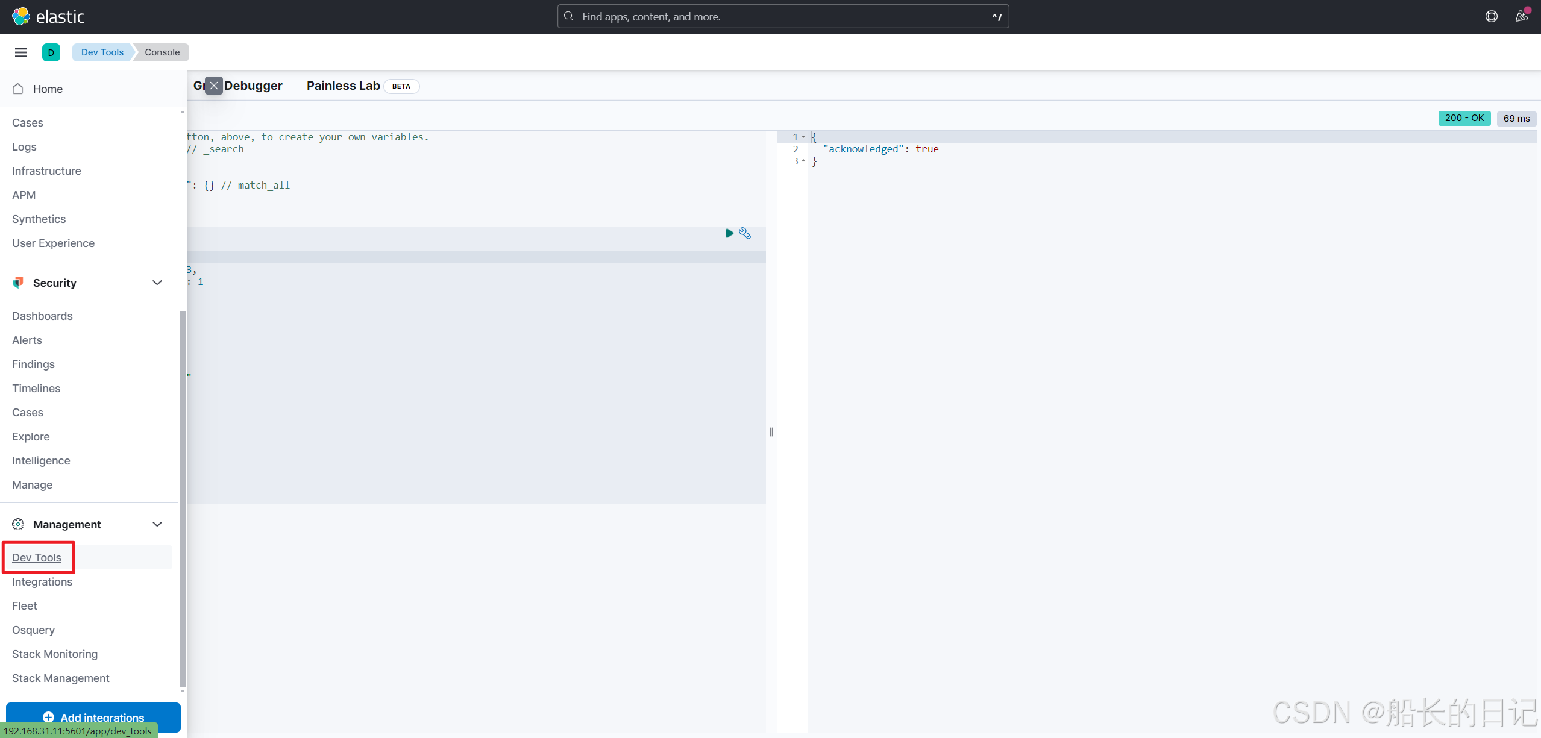Click the Find apps search field
Viewport: 1541px width, 738px height.
(782, 17)
